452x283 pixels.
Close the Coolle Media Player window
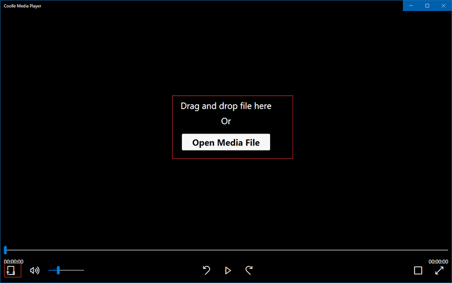(444, 5)
